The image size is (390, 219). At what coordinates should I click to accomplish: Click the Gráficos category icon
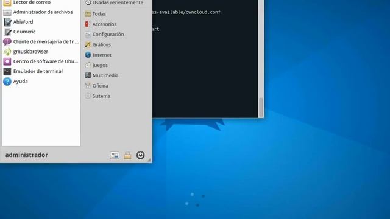click(88, 44)
